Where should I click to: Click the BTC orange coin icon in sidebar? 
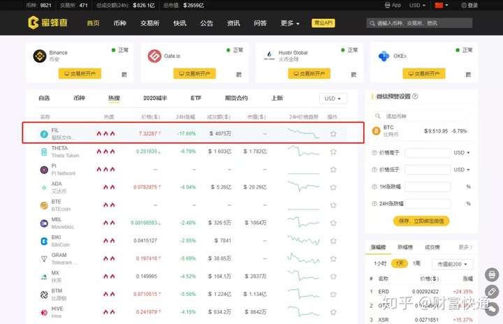click(x=376, y=131)
